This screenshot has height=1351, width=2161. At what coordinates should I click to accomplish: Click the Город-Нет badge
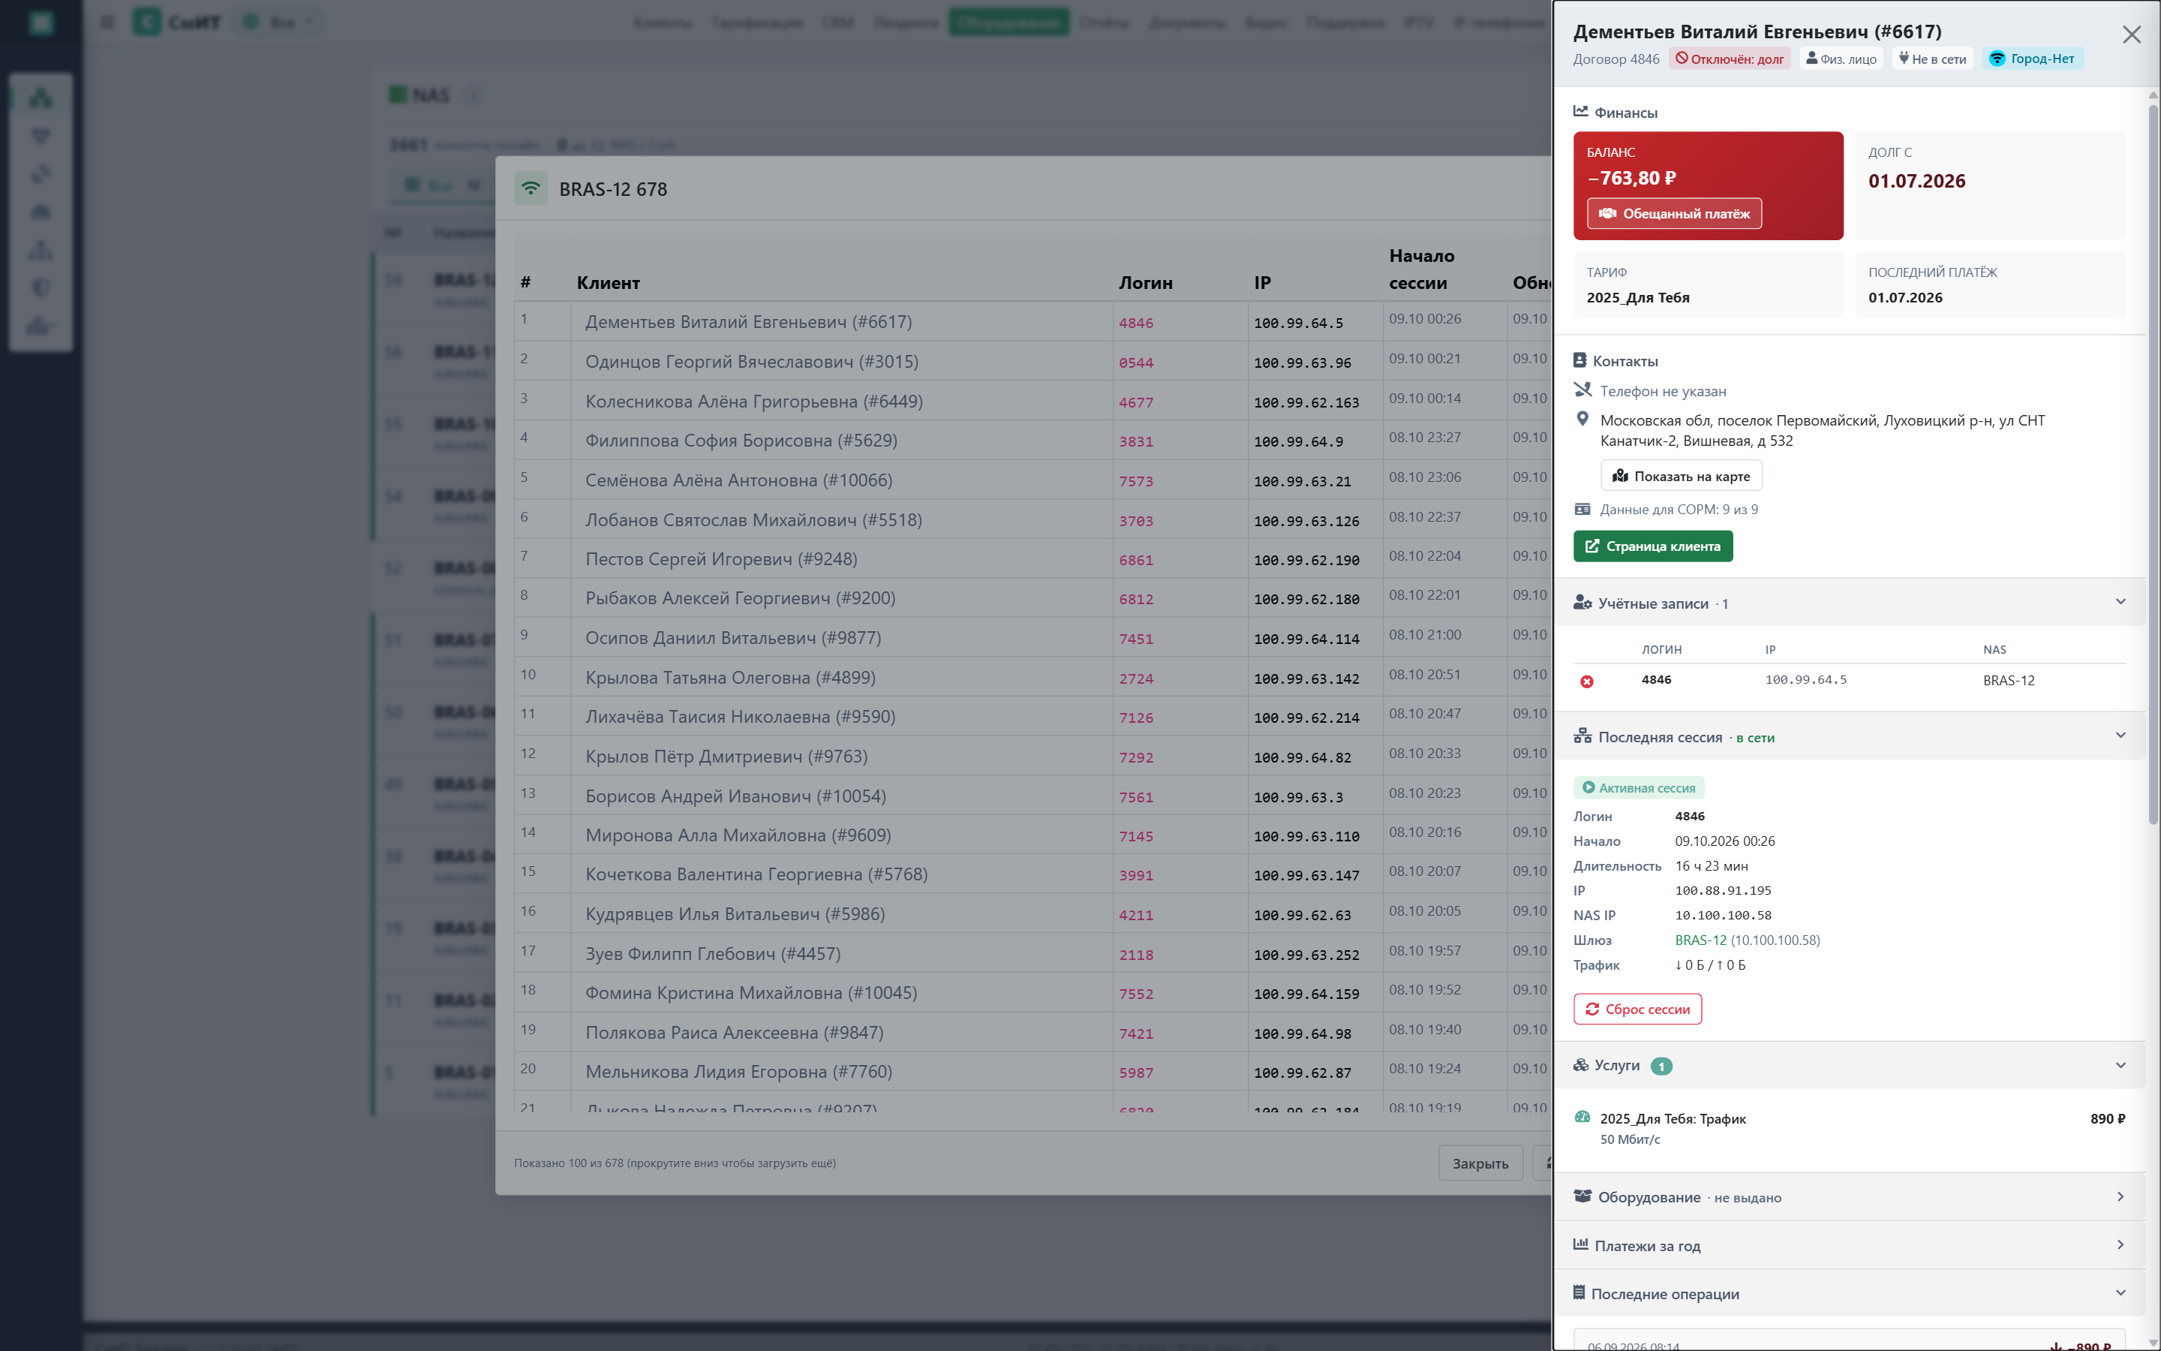pyautogui.click(x=2033, y=59)
